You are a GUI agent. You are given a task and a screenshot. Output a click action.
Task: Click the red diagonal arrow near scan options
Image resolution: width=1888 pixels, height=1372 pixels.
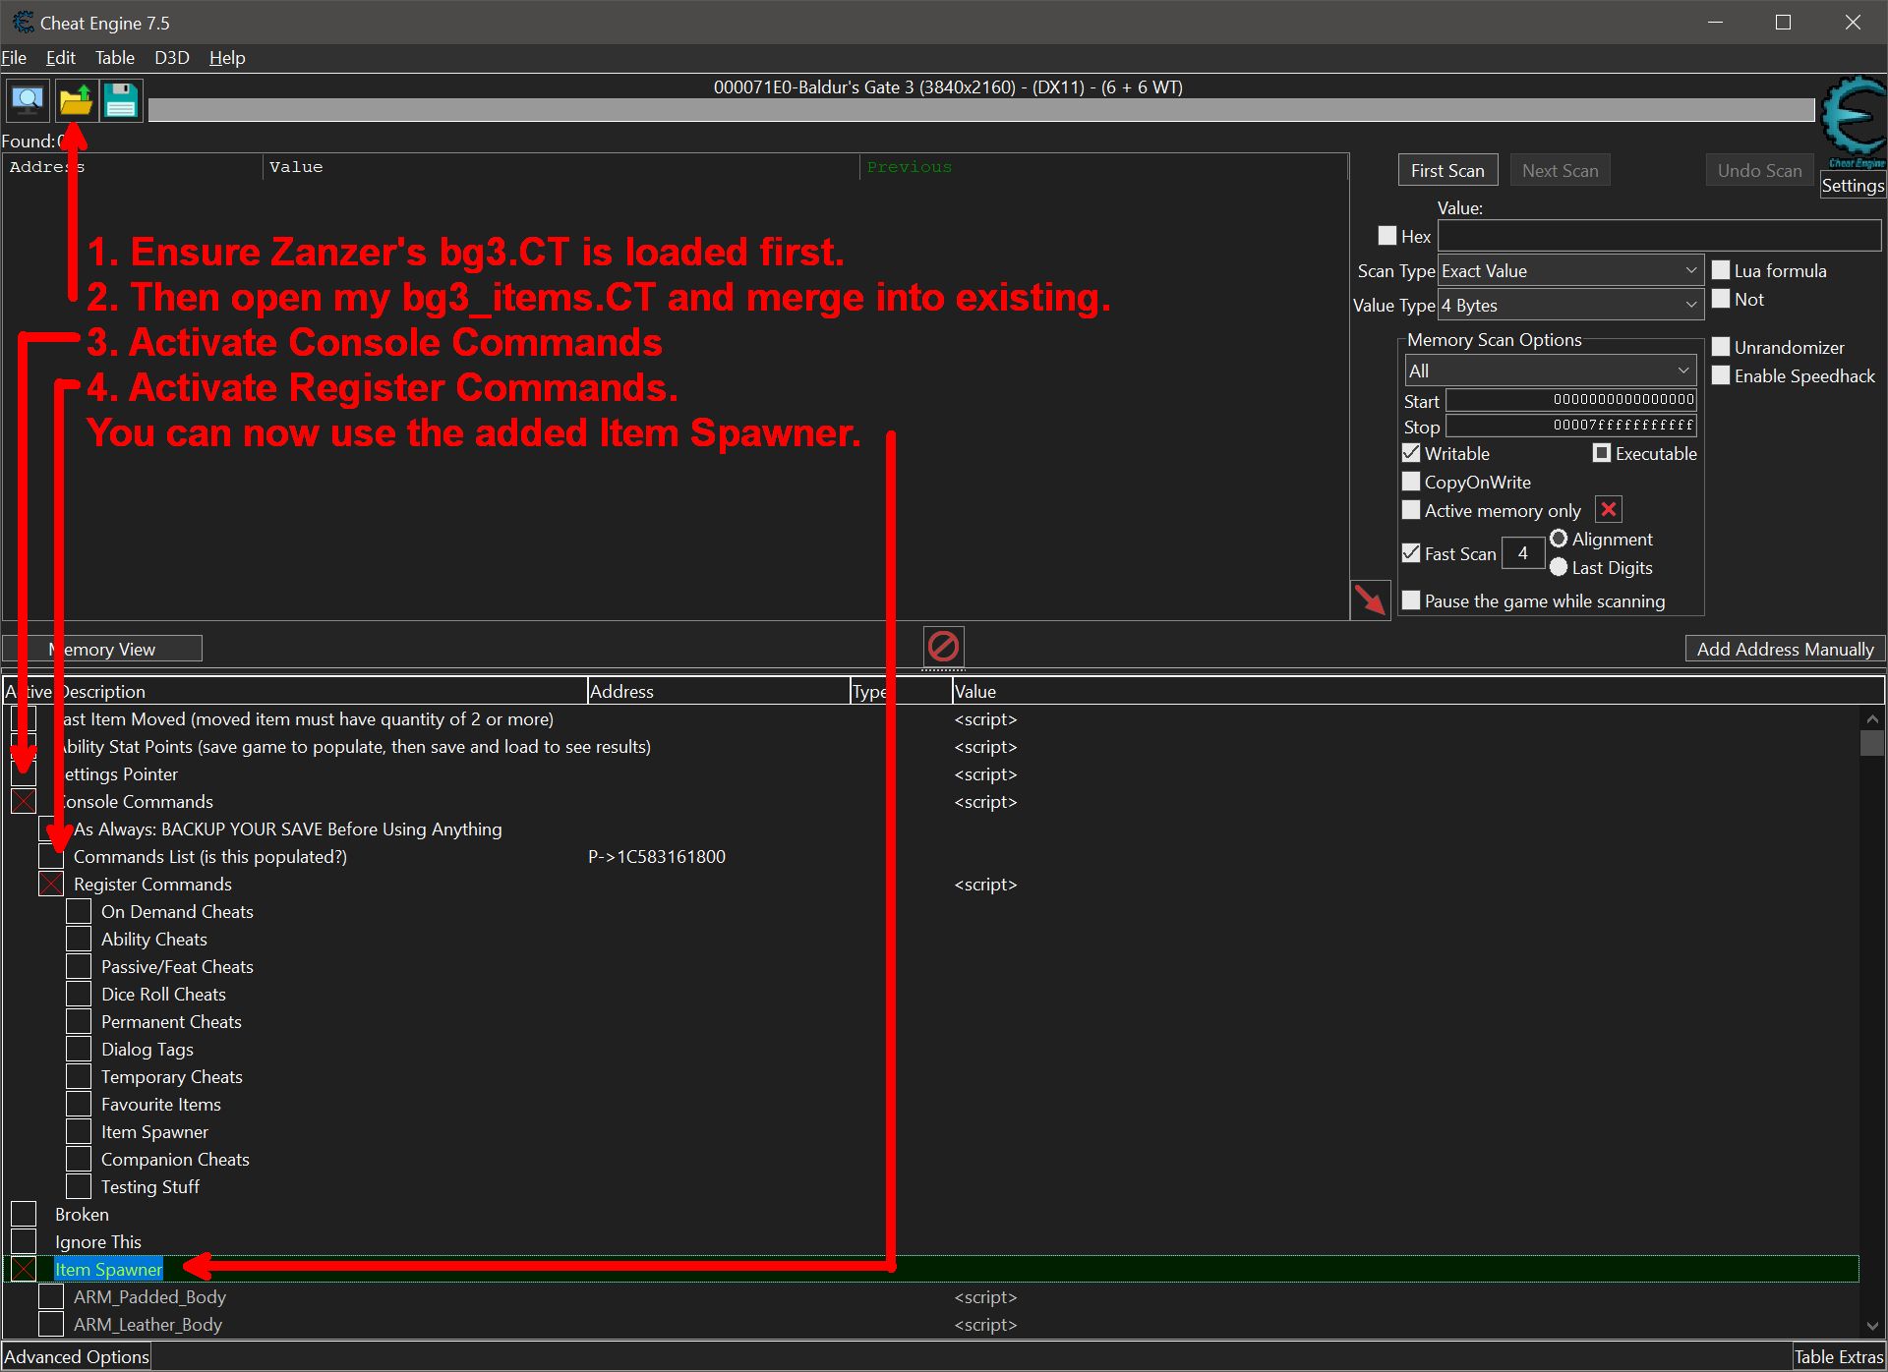pos(1370,599)
